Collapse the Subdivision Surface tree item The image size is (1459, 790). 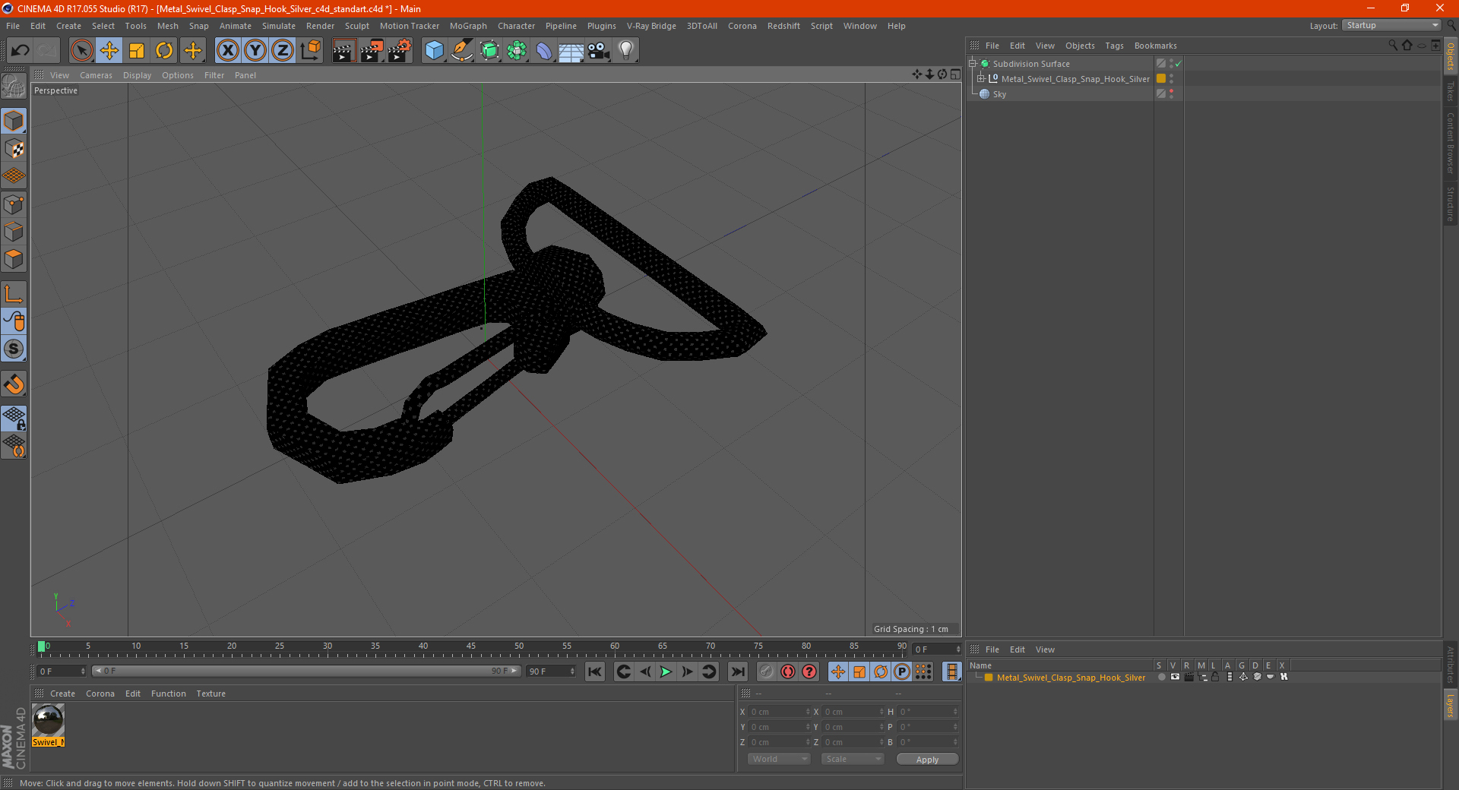coord(973,64)
